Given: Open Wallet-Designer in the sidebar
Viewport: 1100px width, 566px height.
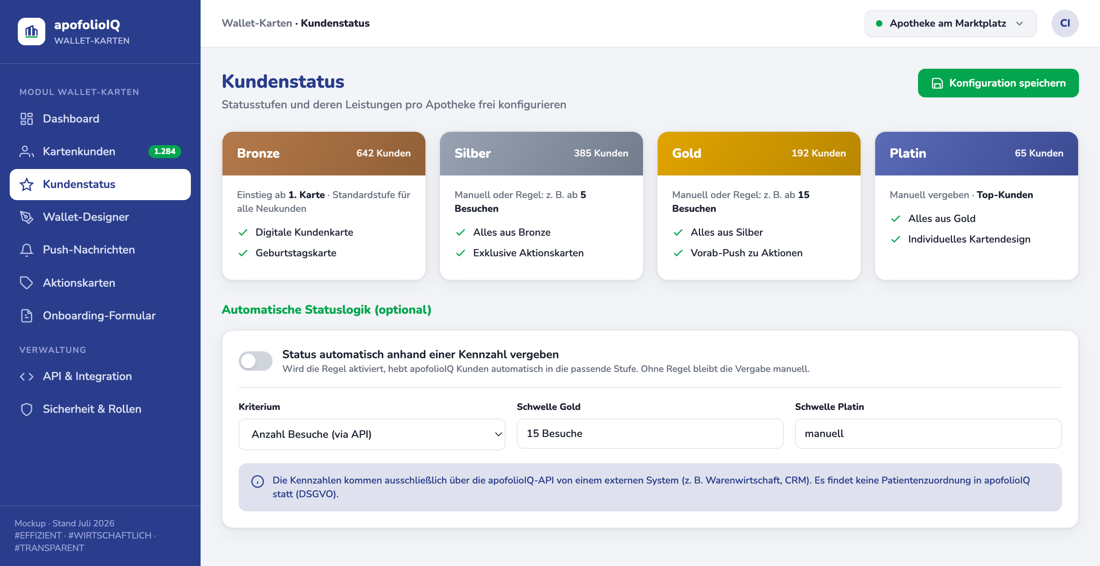Looking at the screenshot, I should point(100,217).
